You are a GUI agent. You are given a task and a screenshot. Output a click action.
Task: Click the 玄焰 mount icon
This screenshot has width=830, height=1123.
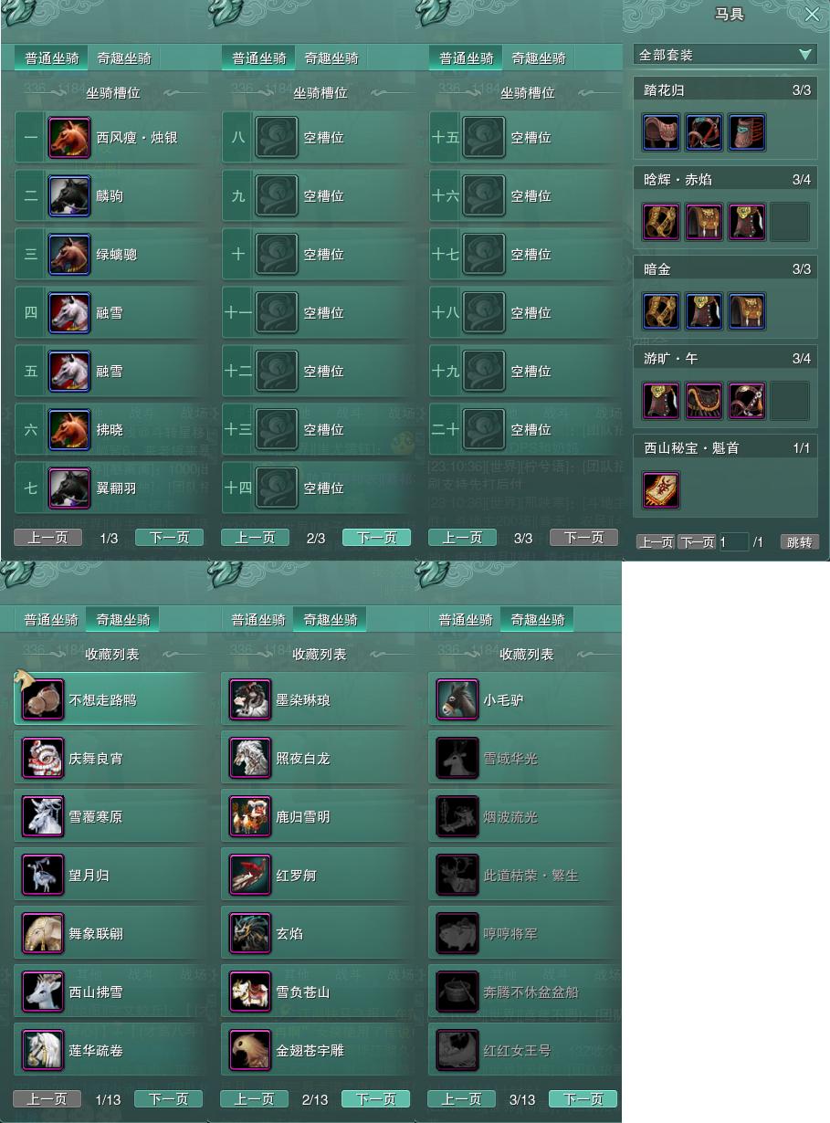pos(250,934)
